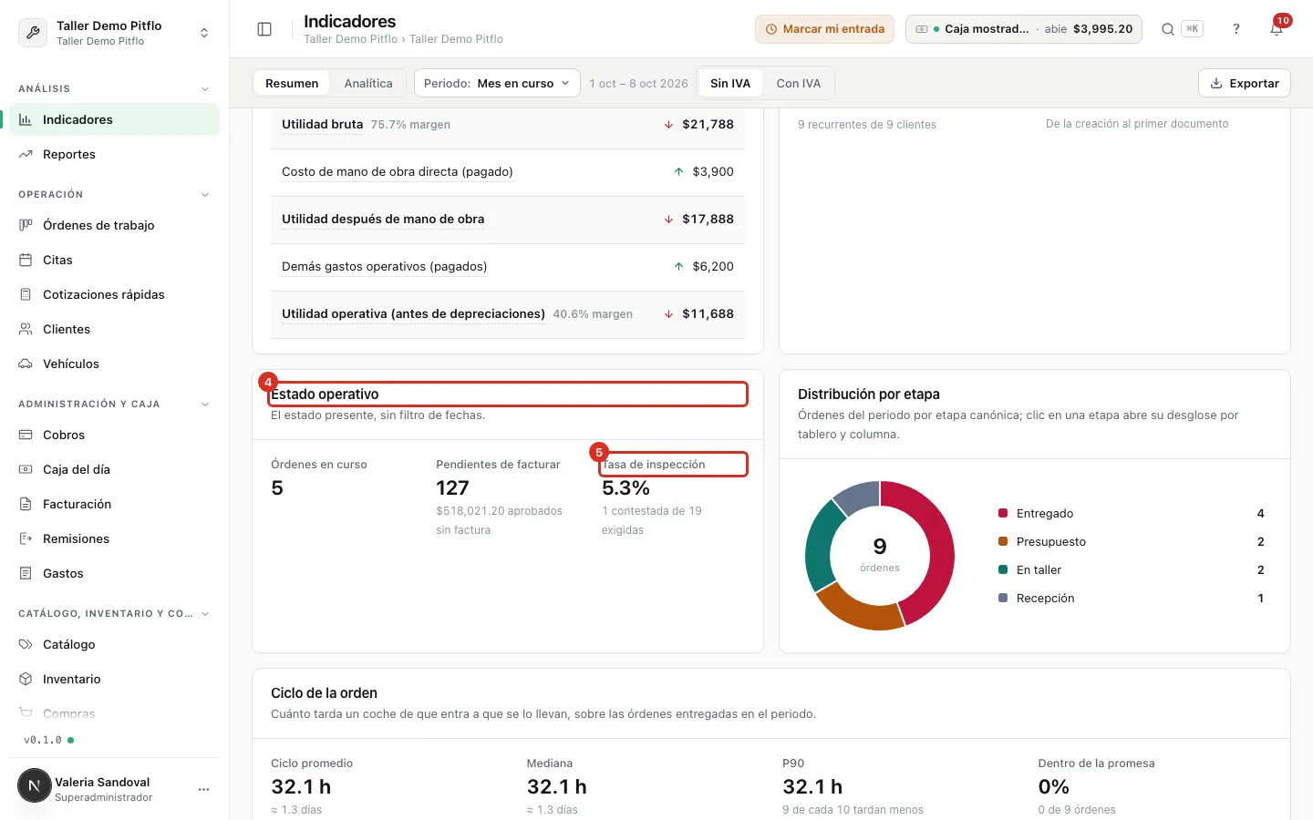1313x820 pixels.
Task: Select the Sin IVA option
Action: [730, 83]
